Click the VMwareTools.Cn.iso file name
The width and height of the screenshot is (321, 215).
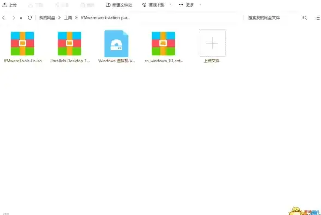(x=23, y=61)
